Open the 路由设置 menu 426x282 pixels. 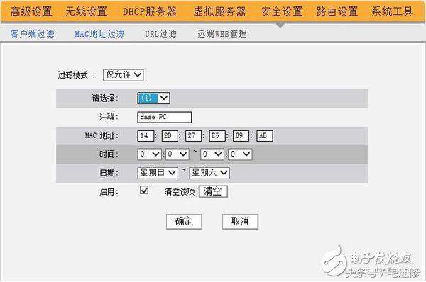tap(337, 11)
